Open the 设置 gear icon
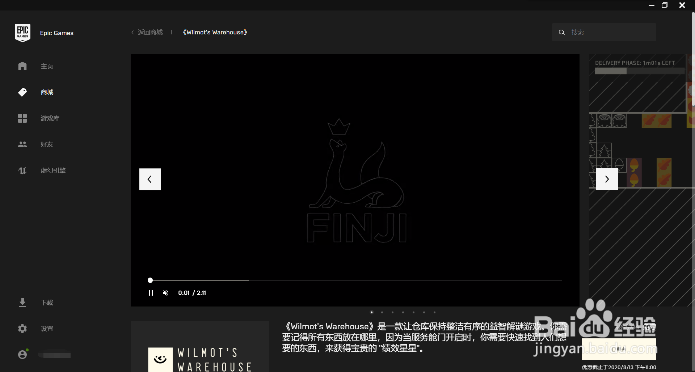 click(x=22, y=329)
